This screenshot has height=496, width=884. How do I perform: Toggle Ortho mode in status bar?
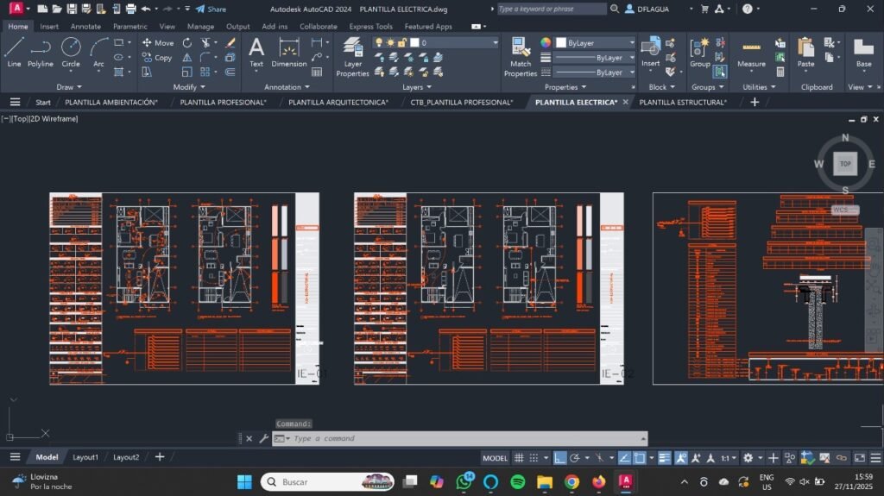point(560,458)
